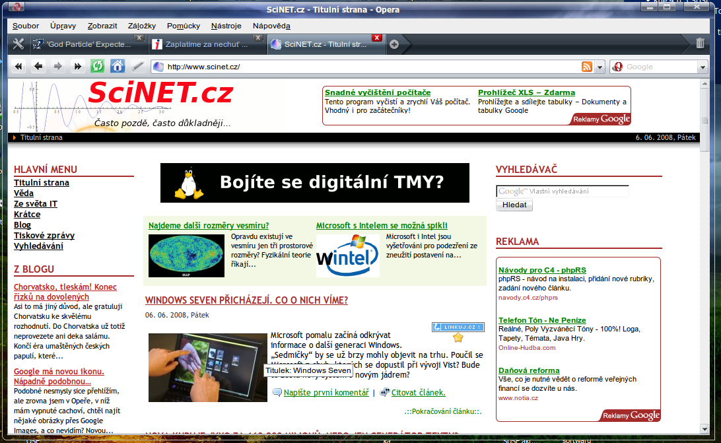This screenshot has width=721, height=443.
Task: Expand the address bar dropdown
Action: [x=600, y=67]
